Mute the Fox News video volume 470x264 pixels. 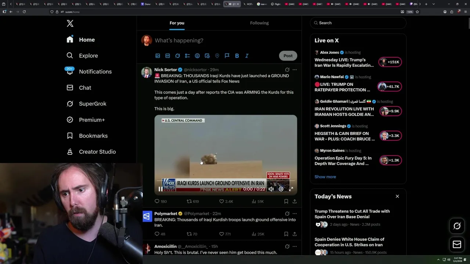[271, 189]
